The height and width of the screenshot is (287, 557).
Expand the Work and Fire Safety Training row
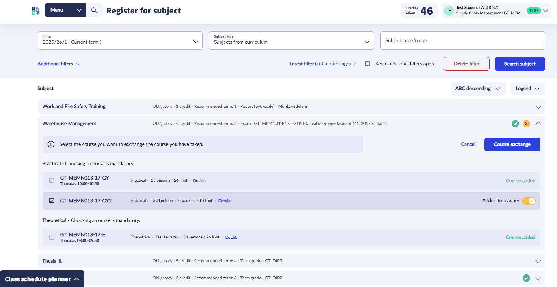tap(538, 107)
